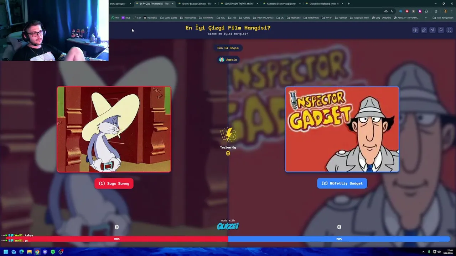The image size is (456, 256).
Task: Vote for the (2) Müfettiş Gadget button
Action: (x=342, y=183)
